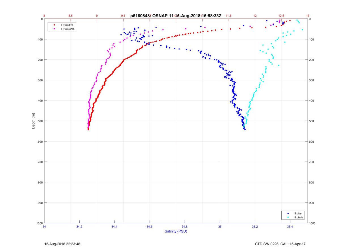Click salinity tick label 34.4
Image resolution: width=340 pixels, height=251 pixels.
114,227
